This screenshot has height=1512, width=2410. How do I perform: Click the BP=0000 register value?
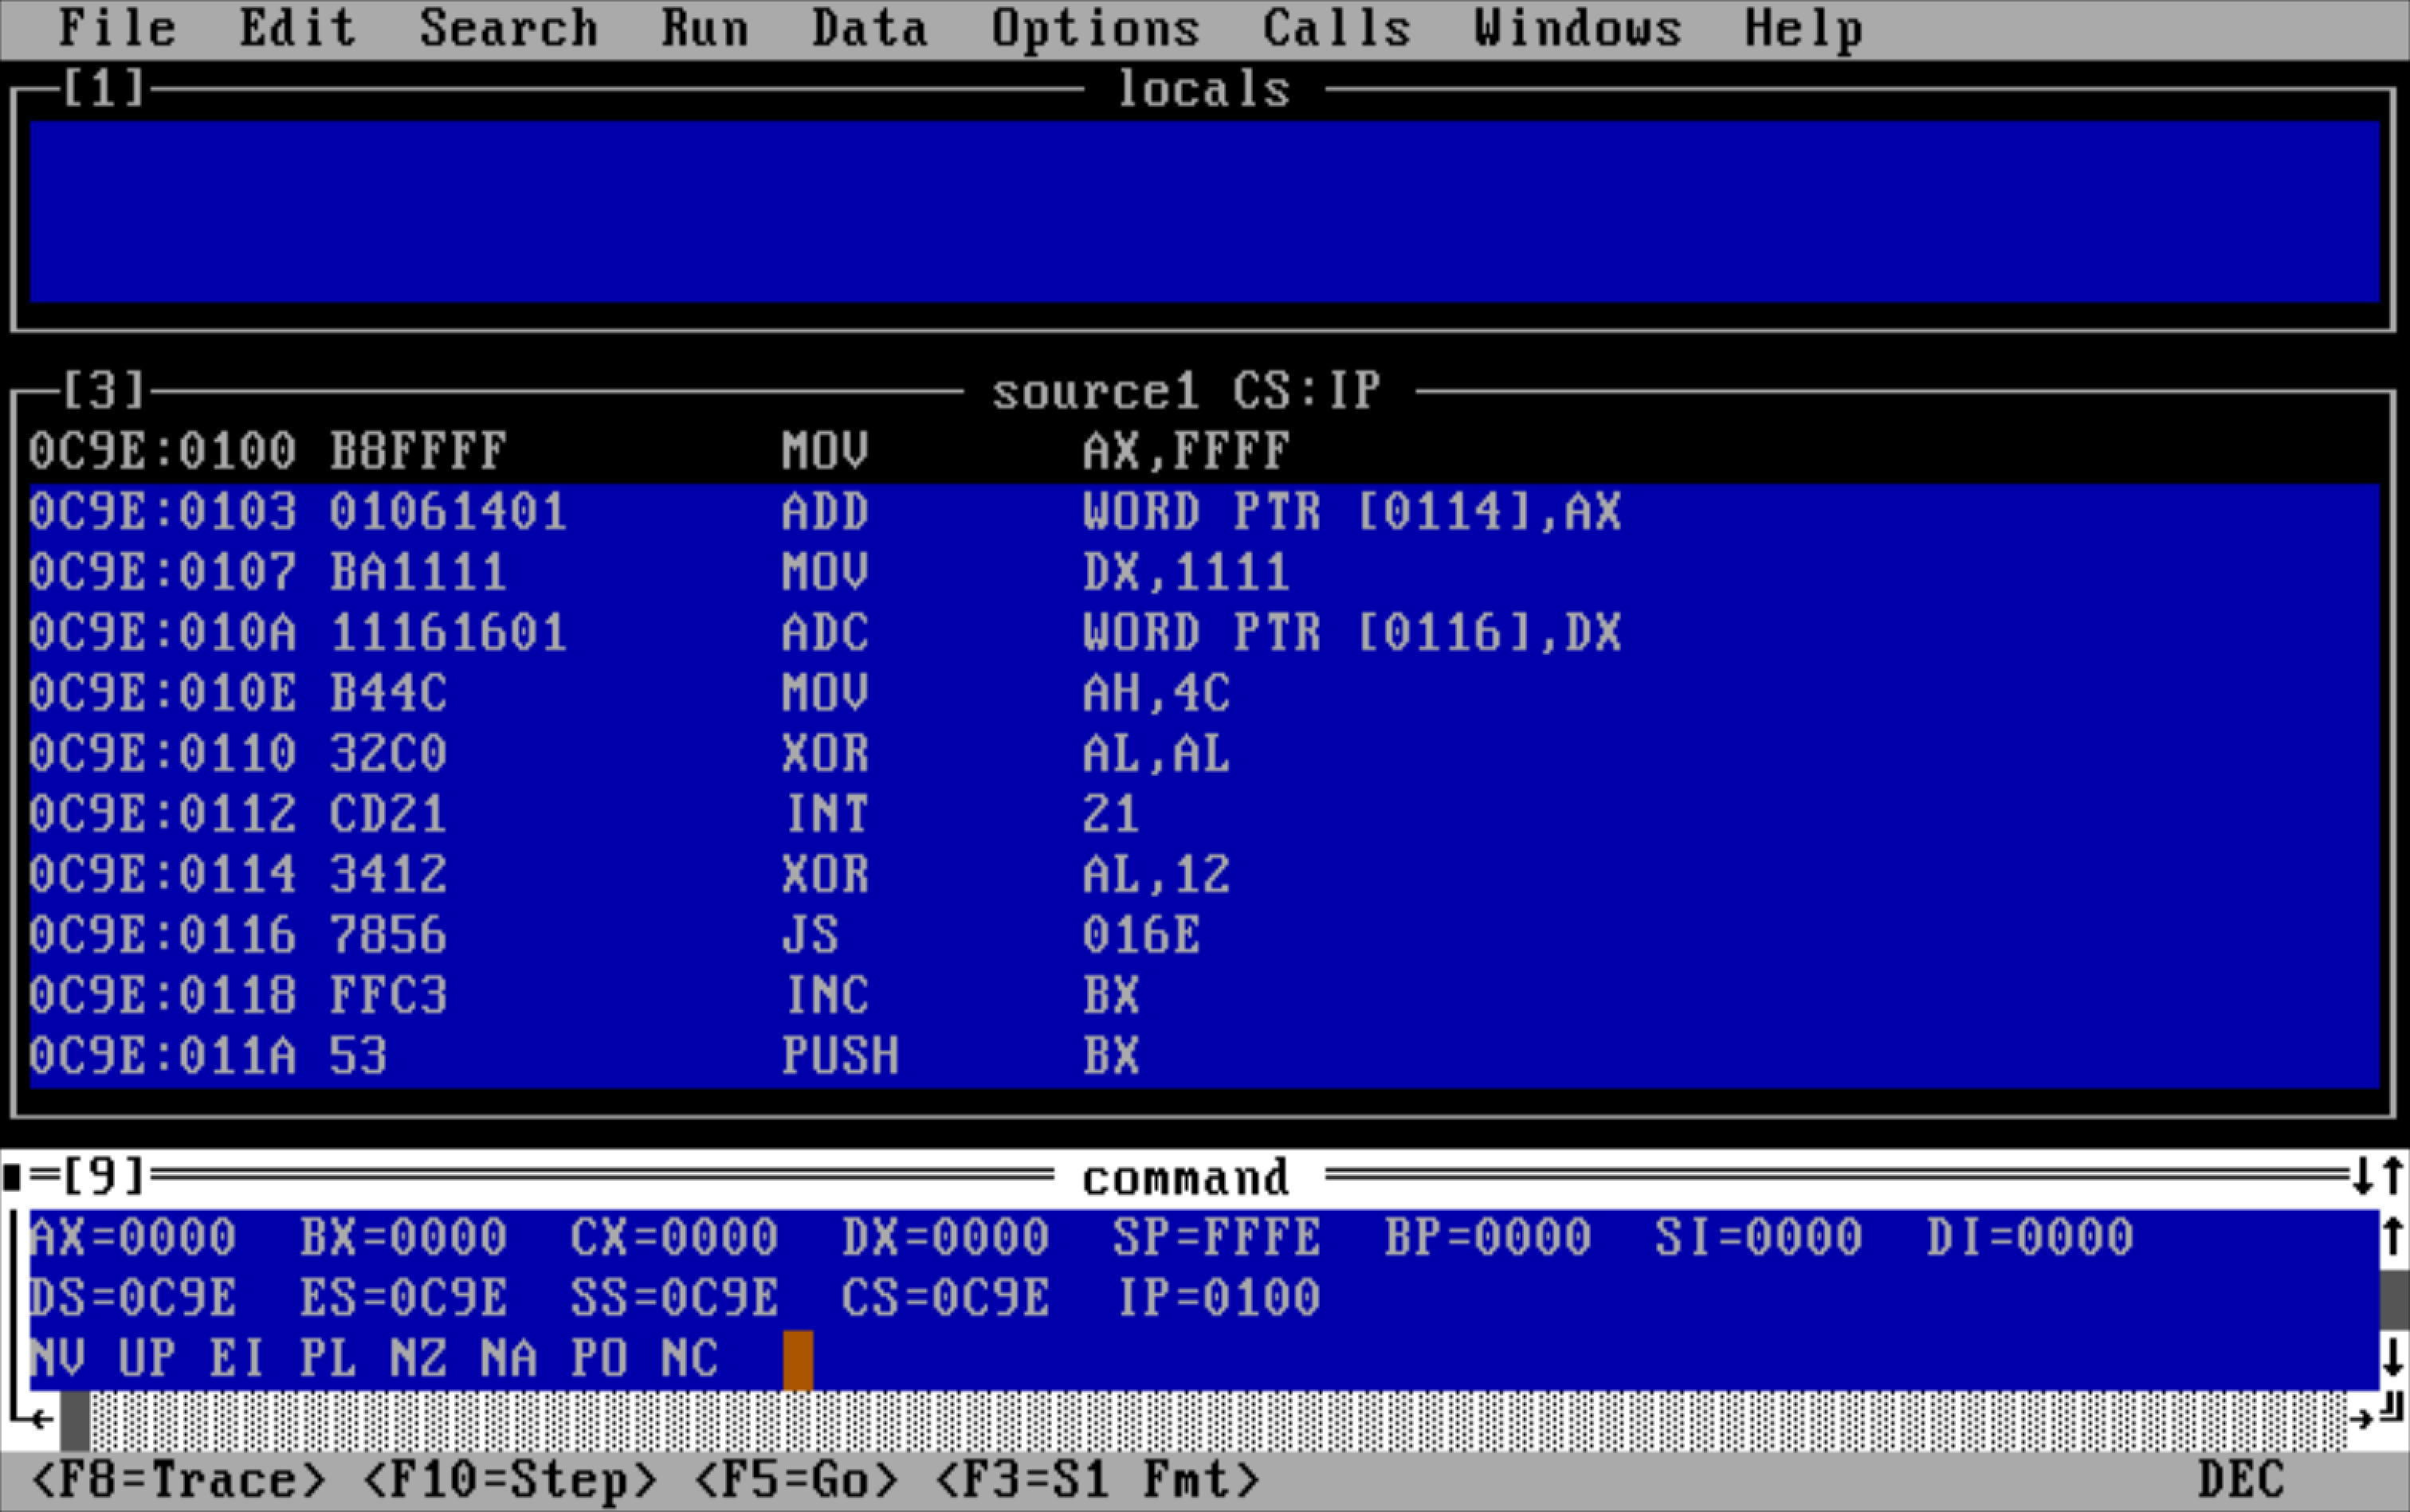(1489, 1238)
